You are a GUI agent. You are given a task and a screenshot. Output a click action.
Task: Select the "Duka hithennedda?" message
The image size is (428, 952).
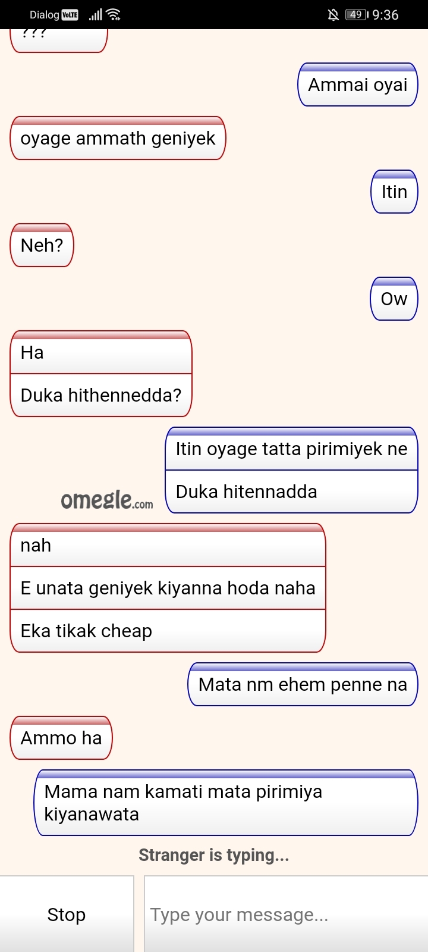pos(101,395)
